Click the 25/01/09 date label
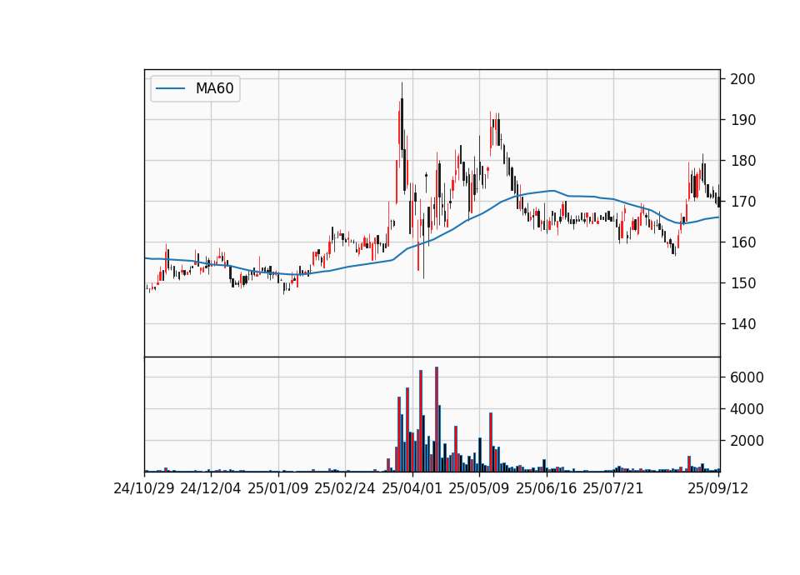Screen dimensions: 800x575 coord(278,488)
